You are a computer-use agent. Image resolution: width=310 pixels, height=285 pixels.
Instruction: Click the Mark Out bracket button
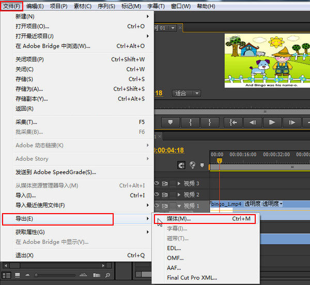pos(210,123)
